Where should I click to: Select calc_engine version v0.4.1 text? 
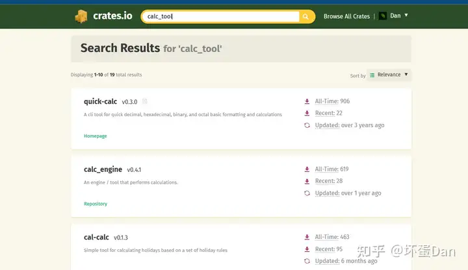click(134, 170)
